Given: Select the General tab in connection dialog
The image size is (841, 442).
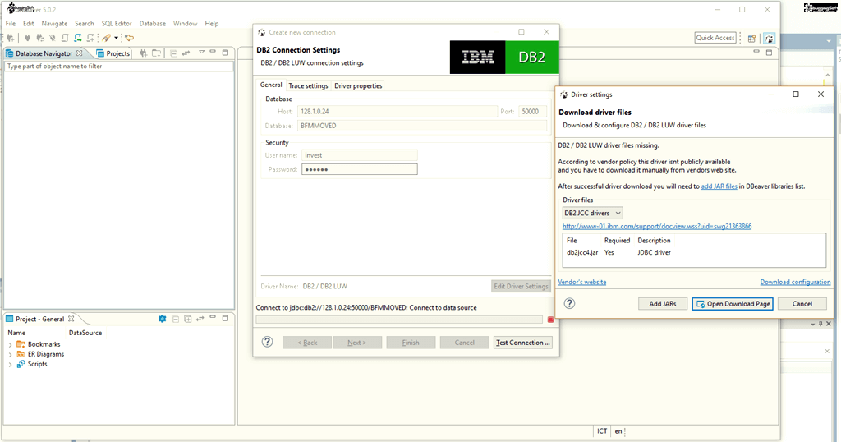Looking at the screenshot, I should point(271,85).
